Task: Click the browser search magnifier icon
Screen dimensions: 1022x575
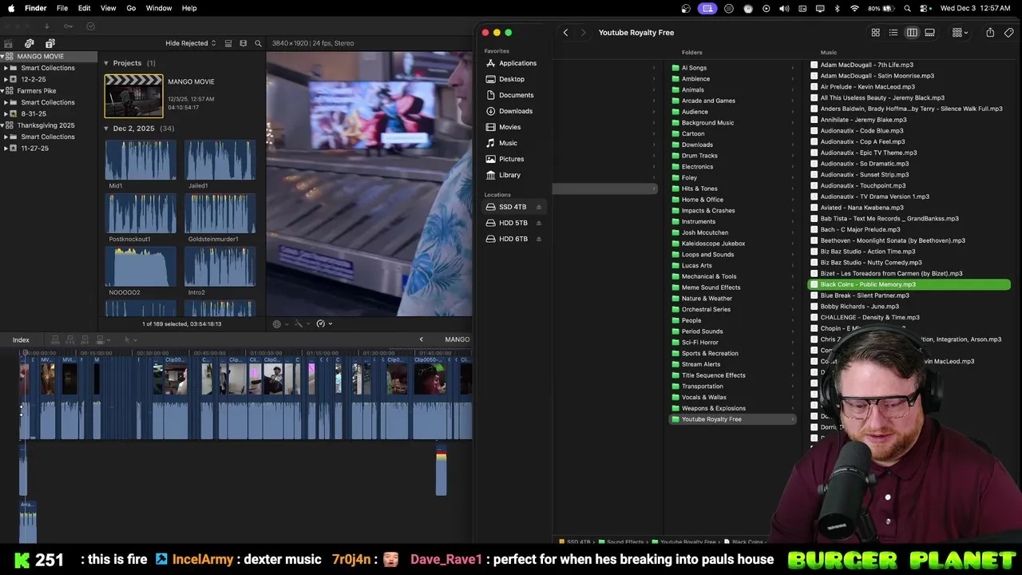Action: 258,43
